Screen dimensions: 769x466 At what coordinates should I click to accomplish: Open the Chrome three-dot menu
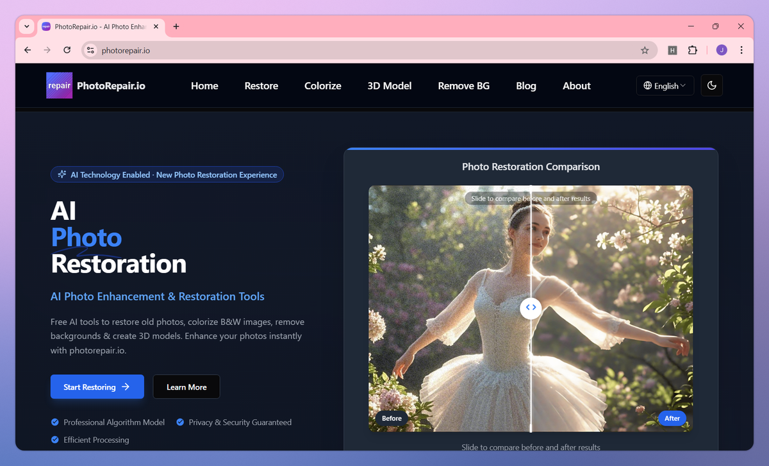tap(741, 50)
